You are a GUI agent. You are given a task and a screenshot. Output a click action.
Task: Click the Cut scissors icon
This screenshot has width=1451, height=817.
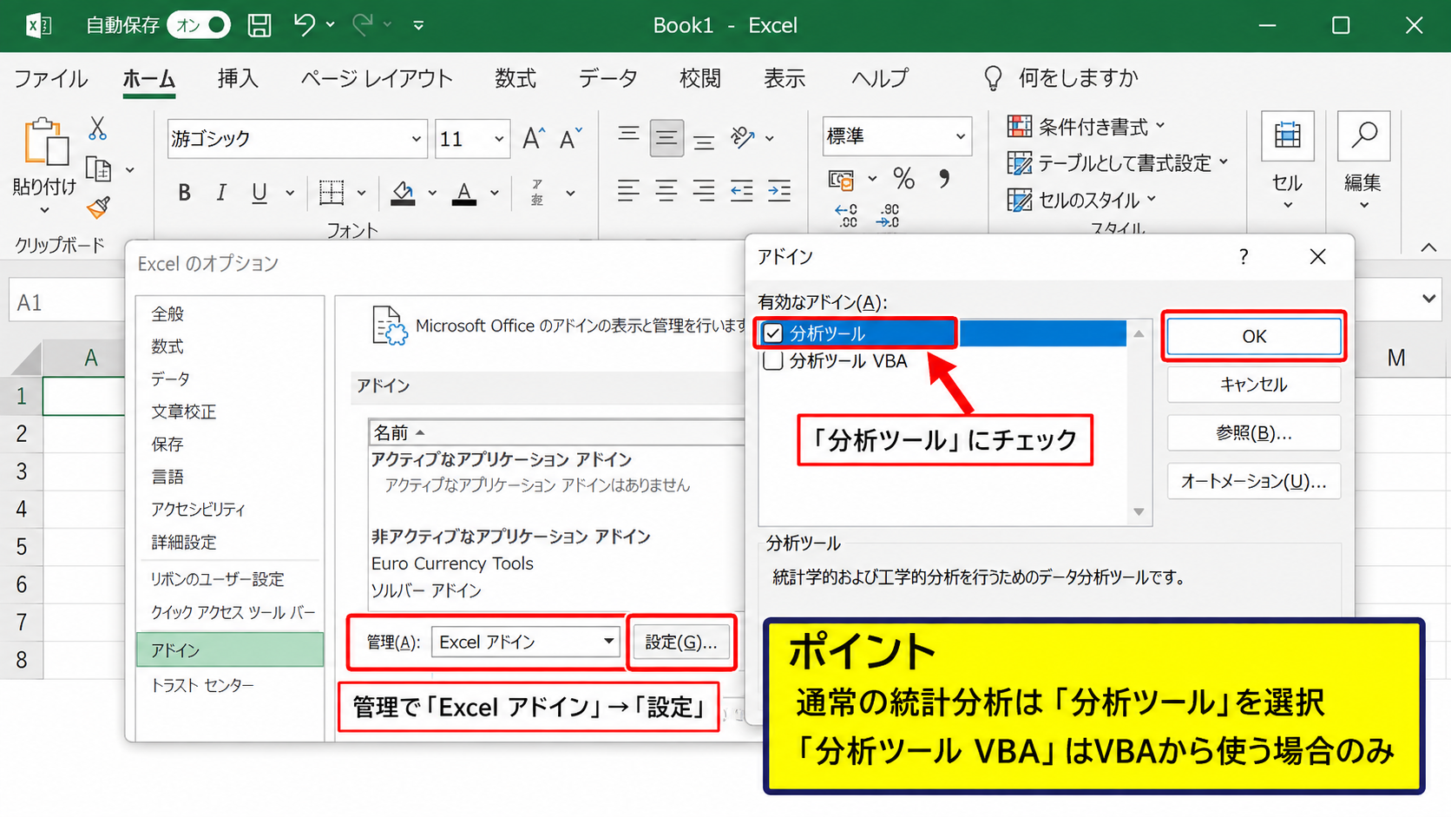pyautogui.click(x=97, y=128)
